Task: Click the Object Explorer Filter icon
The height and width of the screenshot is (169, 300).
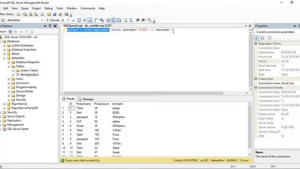Action: (x=26, y=31)
